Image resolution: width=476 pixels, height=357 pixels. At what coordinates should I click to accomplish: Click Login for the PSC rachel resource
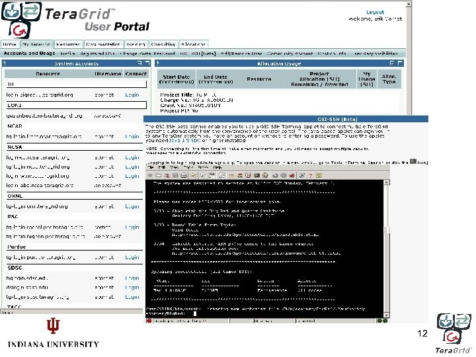[x=132, y=227]
